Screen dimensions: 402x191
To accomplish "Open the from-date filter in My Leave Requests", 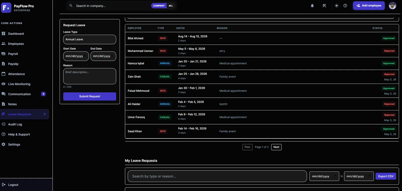I will [324, 176].
